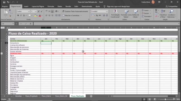Open text orientation options icon

(57, 11)
